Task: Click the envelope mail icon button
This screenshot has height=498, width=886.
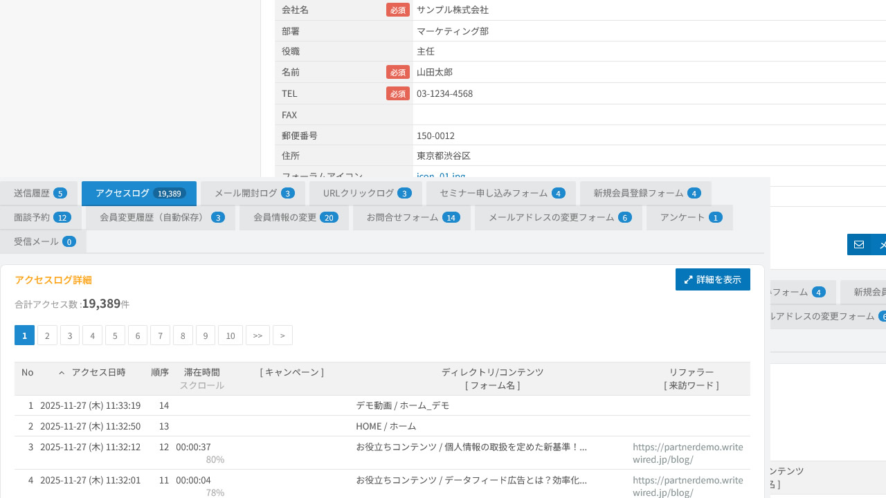Action: coord(859,244)
